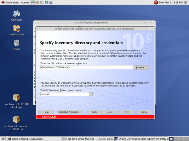Screen dimensions: 189x141
Task: Switch to Test Java Virtual Machine taskbar entry
Action: click(x=88, y=139)
